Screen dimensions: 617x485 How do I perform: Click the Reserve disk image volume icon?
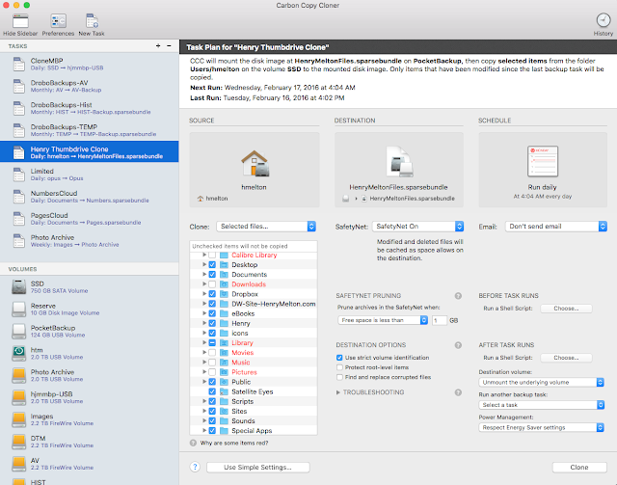[x=19, y=309]
